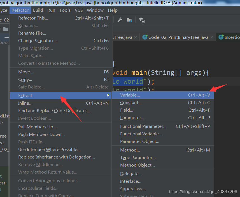This screenshot has width=240, height=197.
Task: Select Use Interface Where Possible…
Action: 61,150
